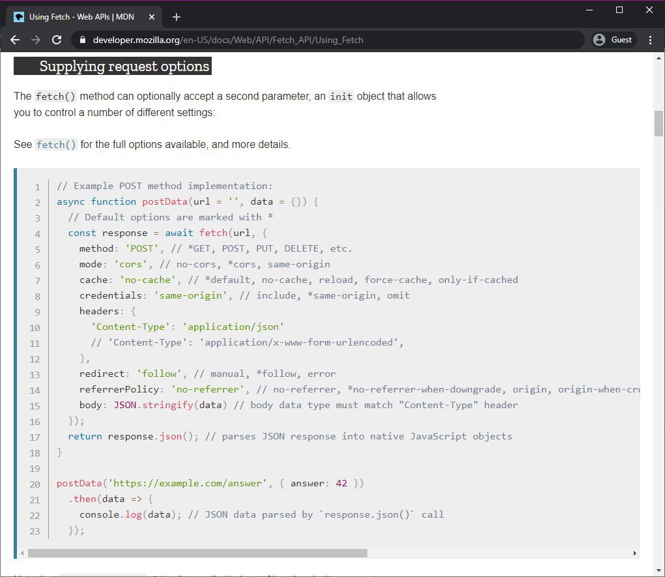Screen dimensions: 665x577
Task: Click the 'no-referrer' string on line 14
Action: coord(207,389)
